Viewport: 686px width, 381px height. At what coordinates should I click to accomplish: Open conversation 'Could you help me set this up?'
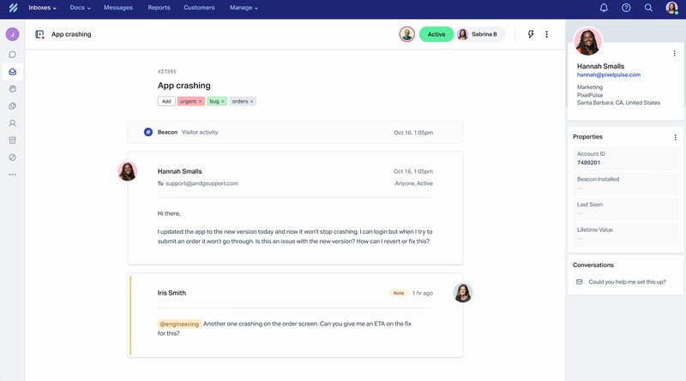(x=627, y=282)
